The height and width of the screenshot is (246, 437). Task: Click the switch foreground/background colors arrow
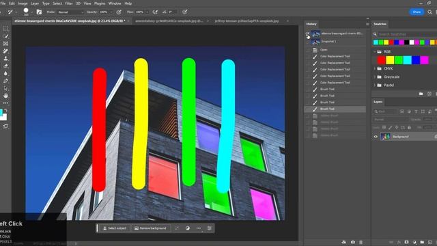point(6,111)
